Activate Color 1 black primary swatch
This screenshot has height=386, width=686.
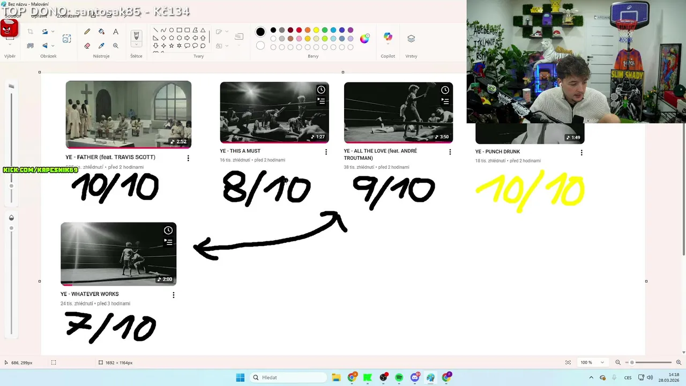260,32
